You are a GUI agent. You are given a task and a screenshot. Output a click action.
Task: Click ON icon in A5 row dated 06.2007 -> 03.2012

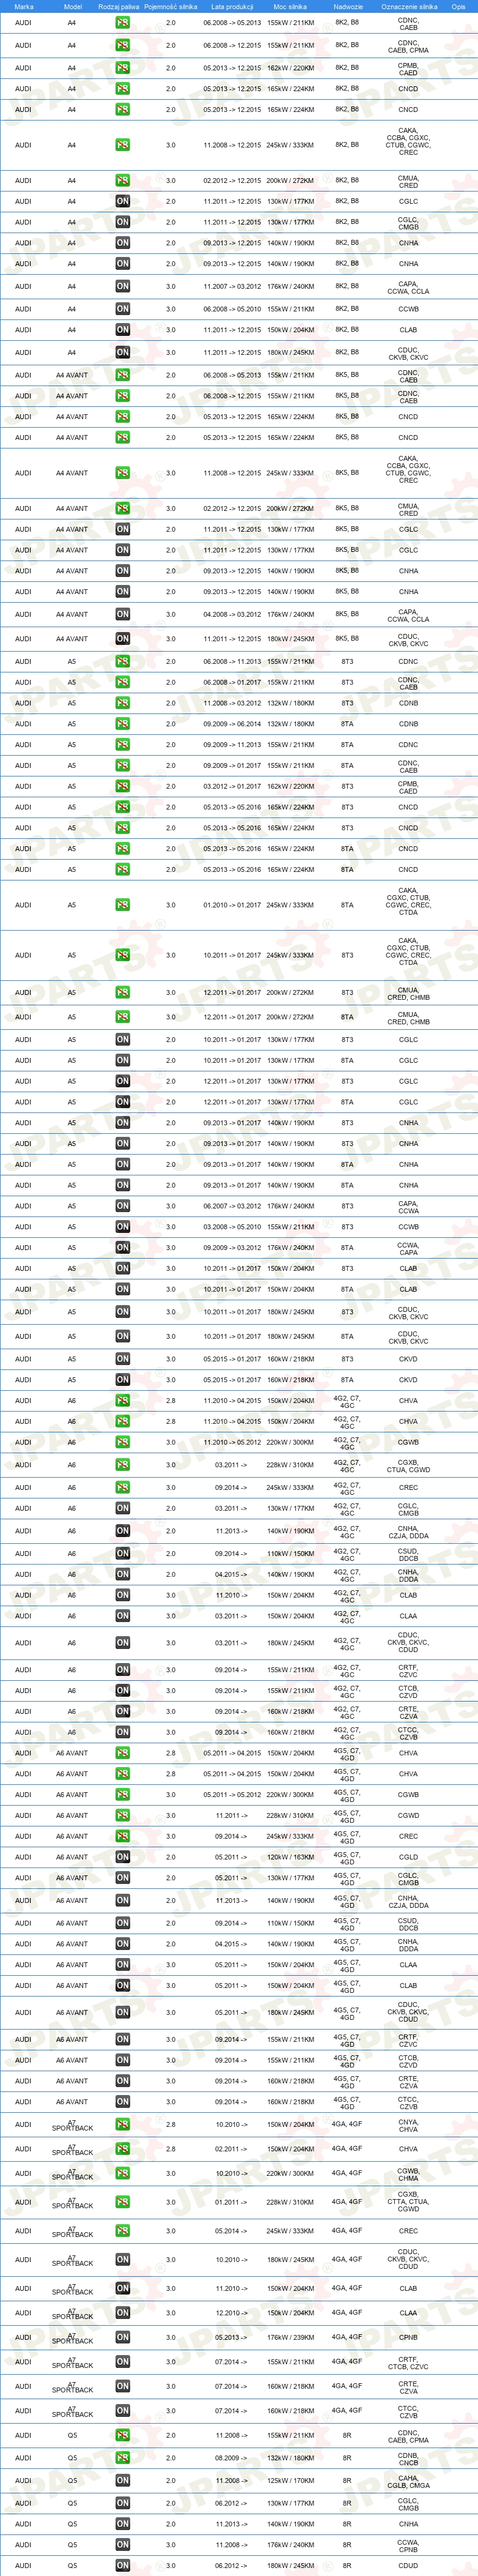[122, 1206]
